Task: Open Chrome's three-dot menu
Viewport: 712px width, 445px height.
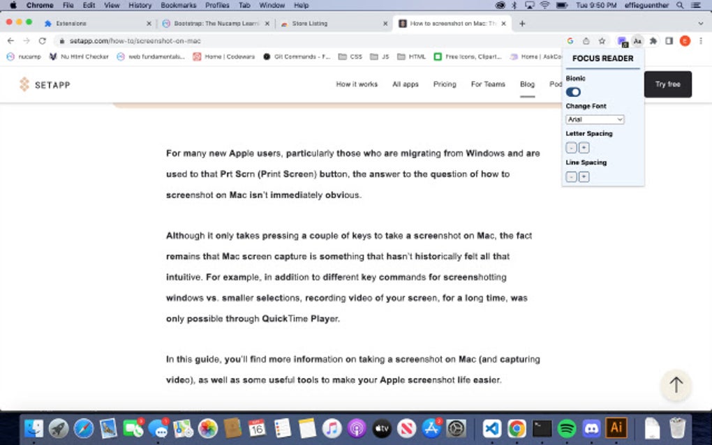Action: click(x=700, y=41)
